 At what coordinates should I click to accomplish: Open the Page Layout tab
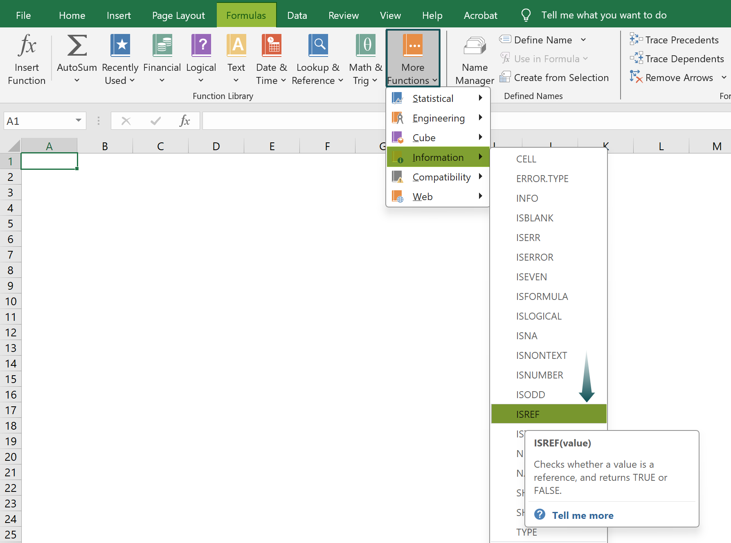tap(178, 16)
